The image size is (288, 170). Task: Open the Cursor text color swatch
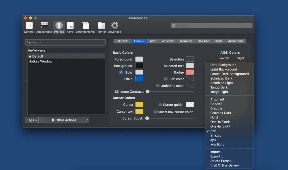click(139, 111)
